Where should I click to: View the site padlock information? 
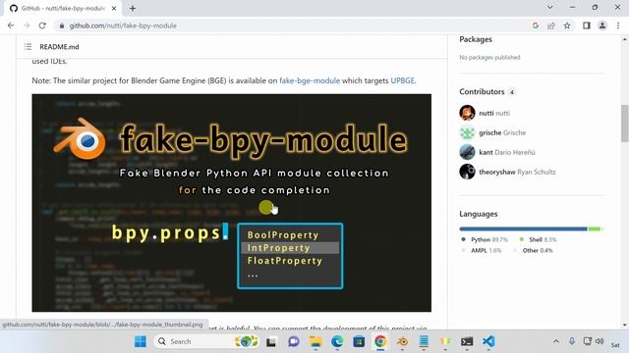point(61,25)
